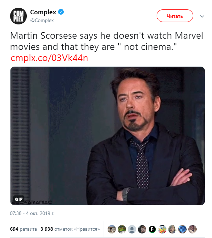Screen dimensions: 212x238
Task: Click the default gray silhouette liker avatar
Action: pyautogui.click(x=132, y=229)
